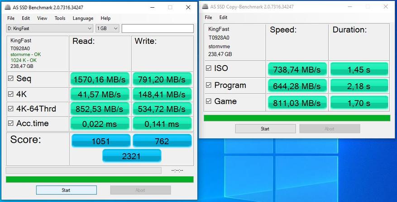Screen dimensions: 397x202
Task: Uncheck the ISO copy test checkbox
Action: tap(209, 69)
